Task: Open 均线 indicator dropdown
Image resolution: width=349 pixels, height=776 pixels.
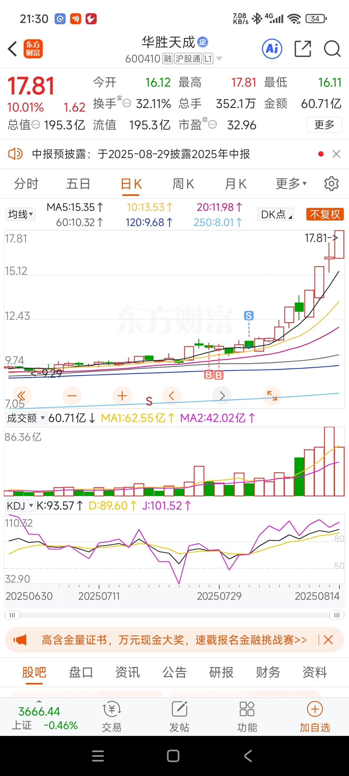Action: [20, 214]
